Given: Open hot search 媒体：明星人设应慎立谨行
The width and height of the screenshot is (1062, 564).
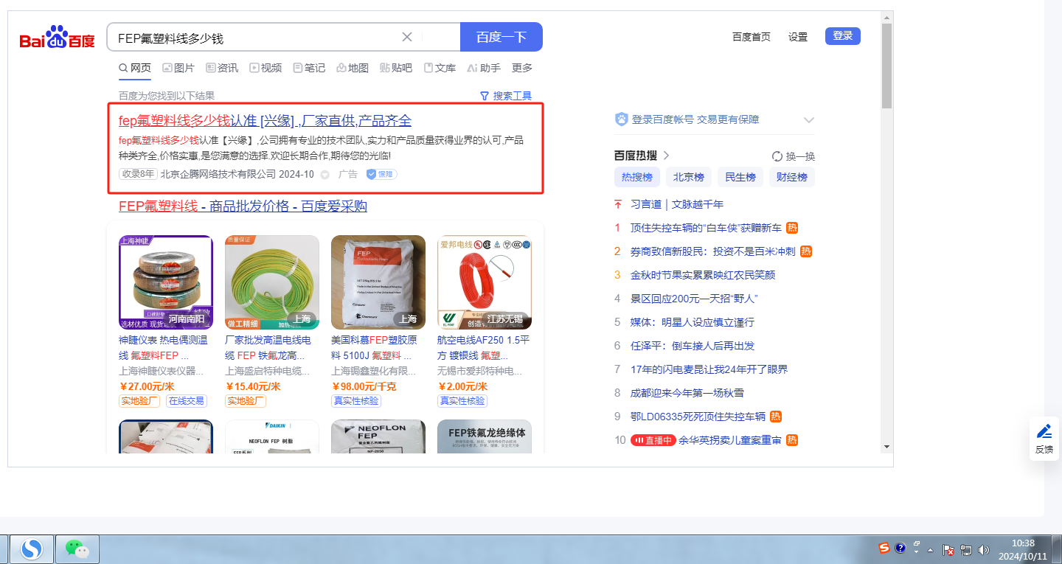Looking at the screenshot, I should click(x=693, y=322).
